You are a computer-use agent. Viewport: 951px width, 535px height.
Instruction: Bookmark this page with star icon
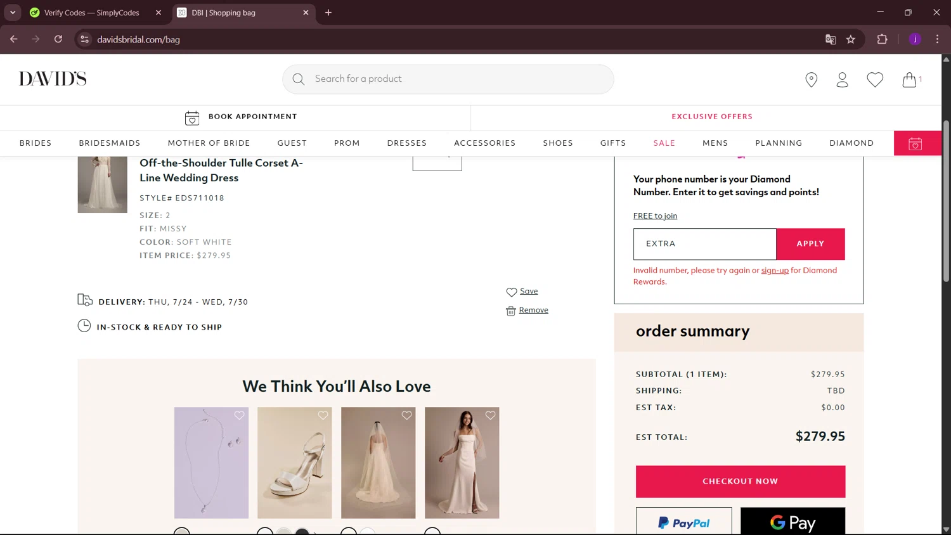pyautogui.click(x=851, y=39)
